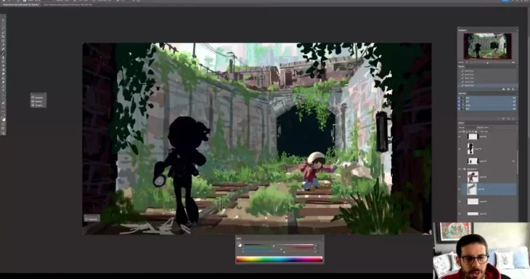Toggle visibility of the Red channel
The image size is (530, 279).
(x=459, y=101)
